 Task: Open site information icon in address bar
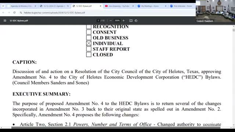pyautogui.click(x=21, y=13)
